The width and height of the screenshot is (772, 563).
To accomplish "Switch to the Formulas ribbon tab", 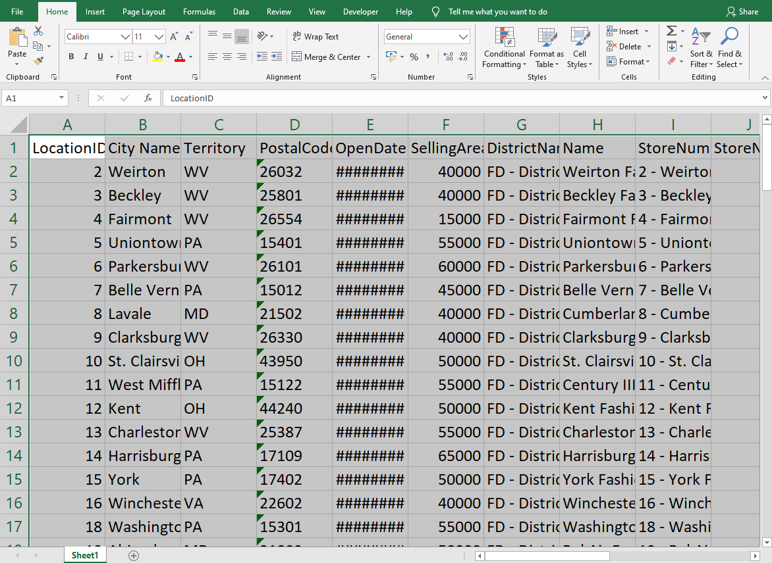I will [x=199, y=11].
